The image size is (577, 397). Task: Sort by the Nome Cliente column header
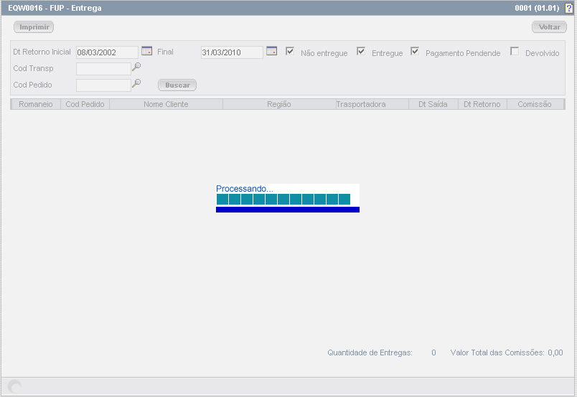pos(166,104)
